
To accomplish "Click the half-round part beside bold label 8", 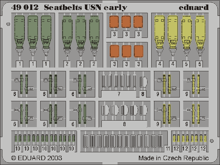I will (144, 82).
